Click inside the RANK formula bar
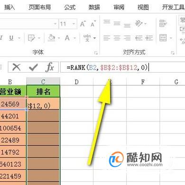Viewport: 185px width, 185px height. tap(123, 67)
